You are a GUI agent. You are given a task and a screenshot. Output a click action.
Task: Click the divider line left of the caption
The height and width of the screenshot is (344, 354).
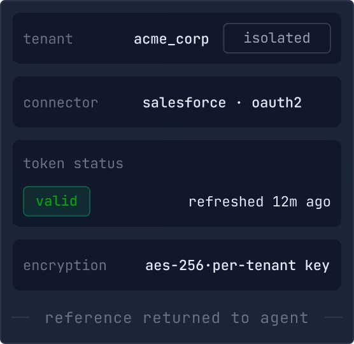[x=20, y=317]
